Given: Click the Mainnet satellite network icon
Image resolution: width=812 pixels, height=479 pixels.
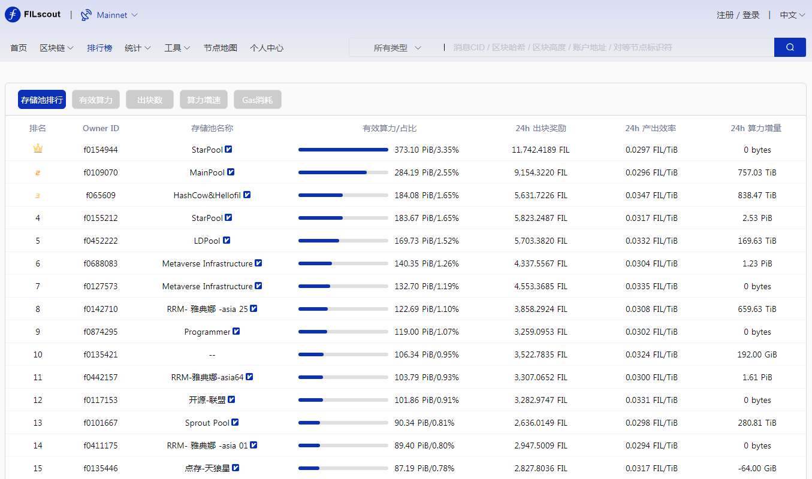Looking at the screenshot, I should click(x=86, y=15).
